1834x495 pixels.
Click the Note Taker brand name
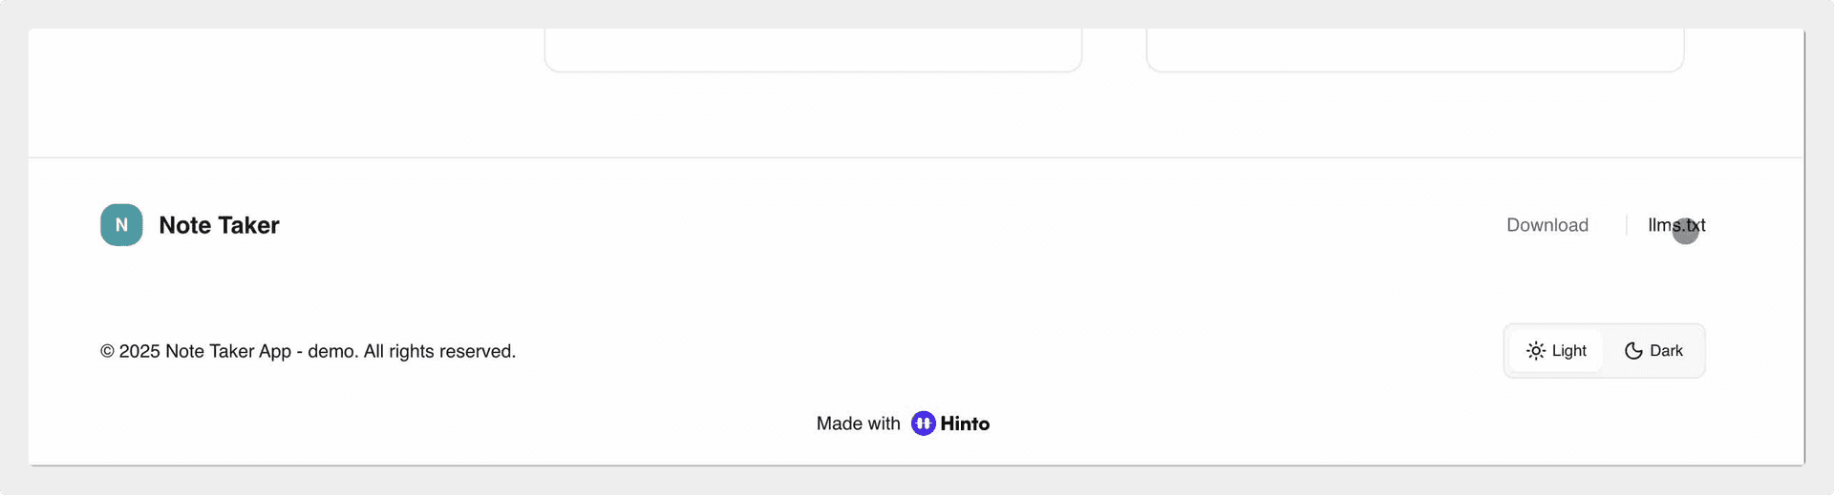219,225
